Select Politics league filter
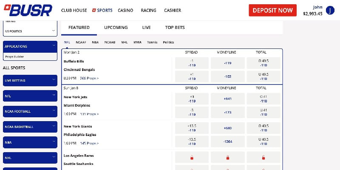340x170 pixels. click(168, 42)
